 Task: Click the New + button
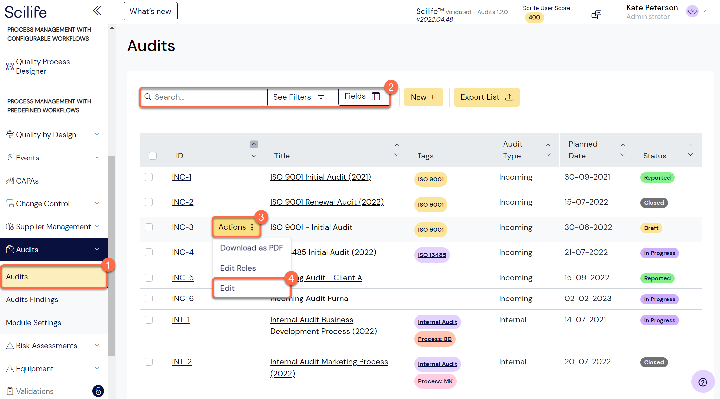[423, 97]
